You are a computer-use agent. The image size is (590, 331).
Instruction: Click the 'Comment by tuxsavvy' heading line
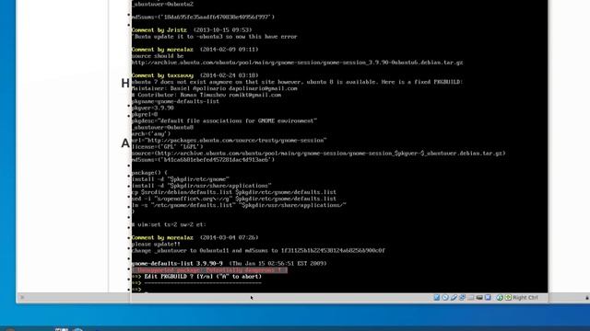tap(195, 75)
